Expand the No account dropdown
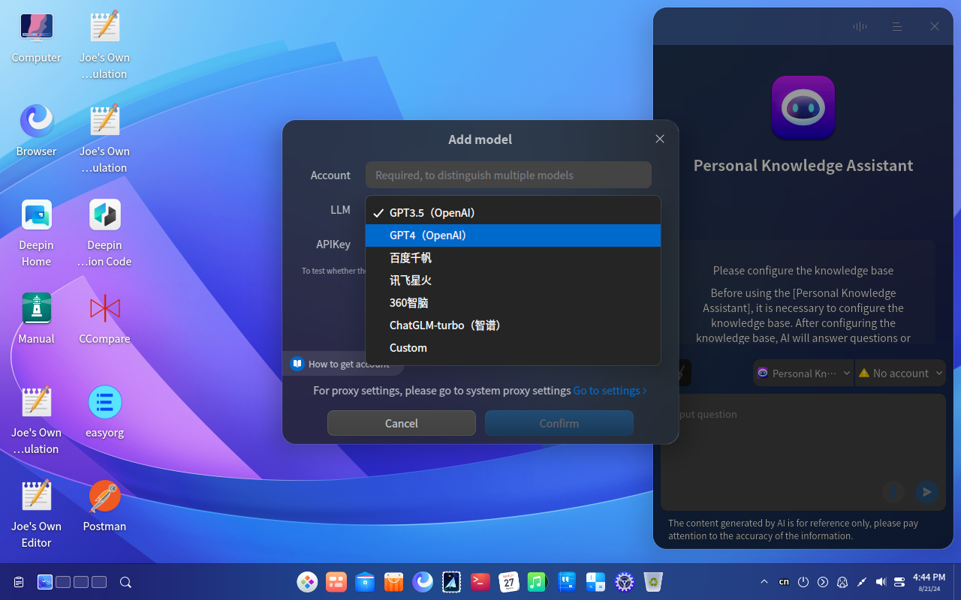Screen dimensions: 961x600 [899, 373]
